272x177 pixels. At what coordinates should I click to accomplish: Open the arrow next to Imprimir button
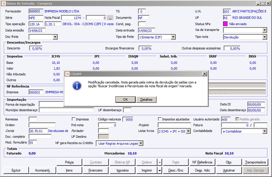click(x=159, y=171)
